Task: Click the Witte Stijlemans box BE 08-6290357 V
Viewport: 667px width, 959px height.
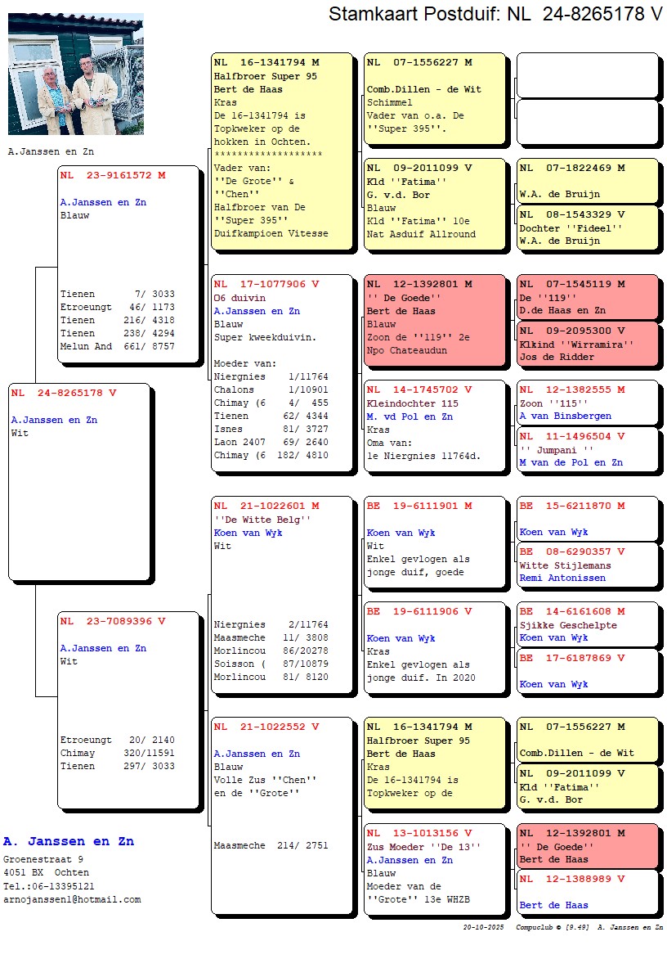Action: tap(587, 565)
